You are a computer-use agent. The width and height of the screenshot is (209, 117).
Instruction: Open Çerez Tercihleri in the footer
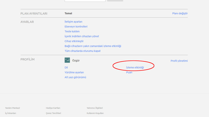pos(53,113)
